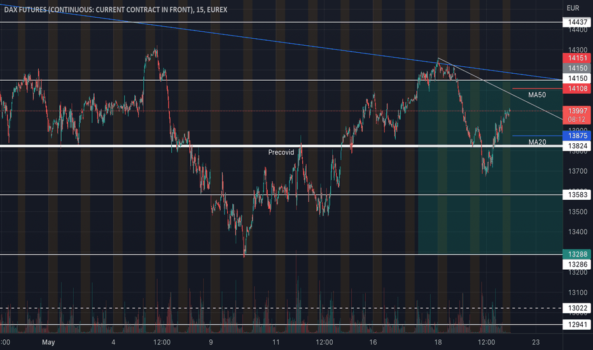Click the 08:12 bar countdown timer
Image resolution: width=593 pixels, height=350 pixels.
(x=577, y=120)
